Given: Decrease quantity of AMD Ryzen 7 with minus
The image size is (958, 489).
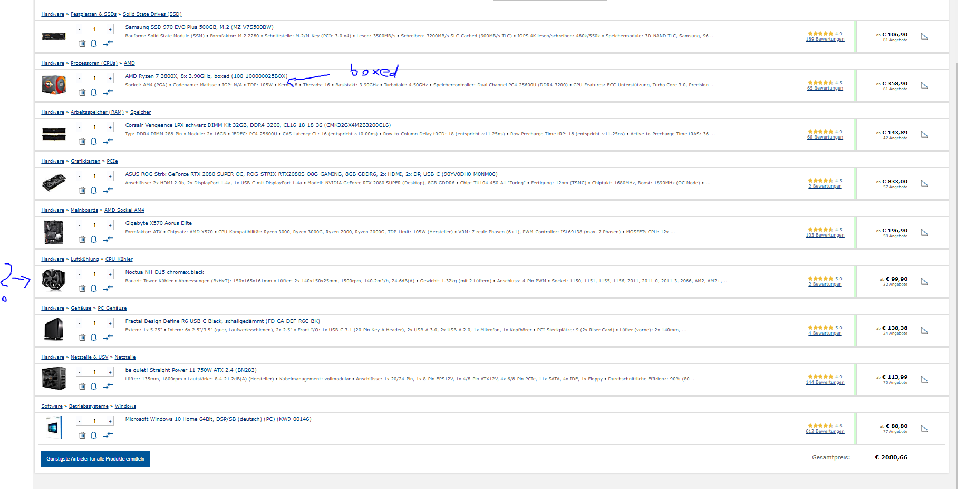Looking at the screenshot, I should coord(79,78).
